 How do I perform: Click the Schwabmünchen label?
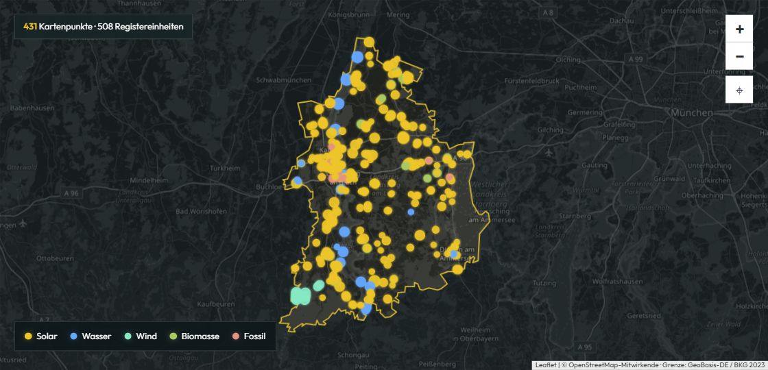pos(284,79)
